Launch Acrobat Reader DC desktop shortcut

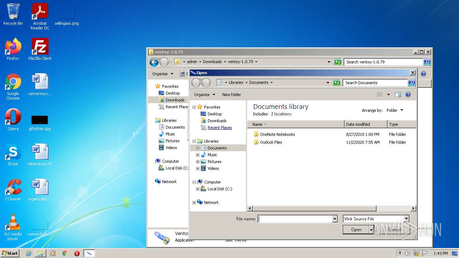(x=40, y=16)
